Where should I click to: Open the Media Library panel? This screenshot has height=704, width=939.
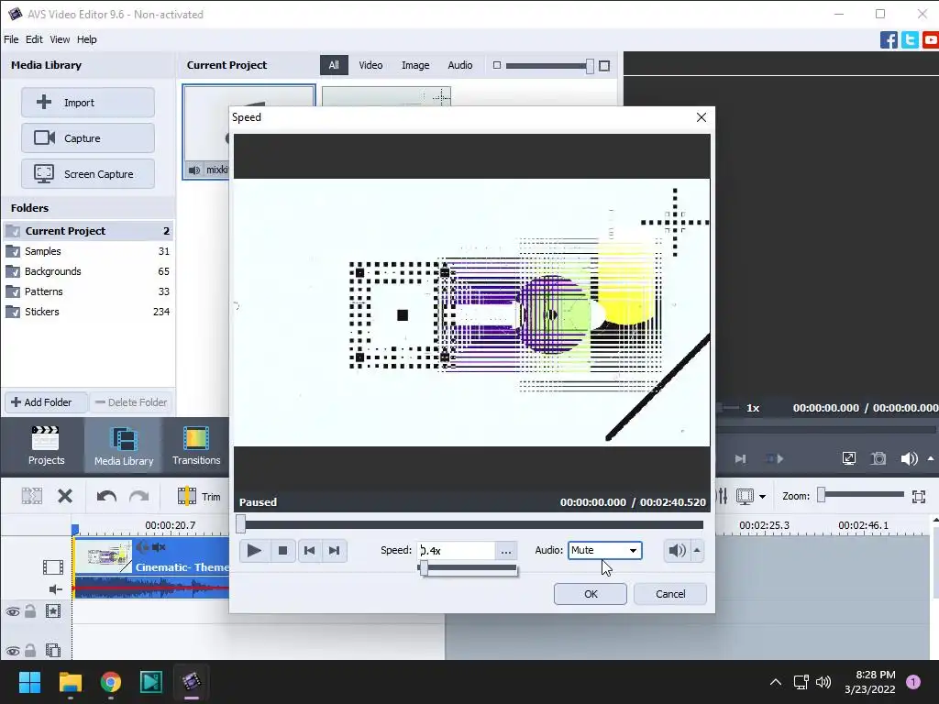coord(124,445)
